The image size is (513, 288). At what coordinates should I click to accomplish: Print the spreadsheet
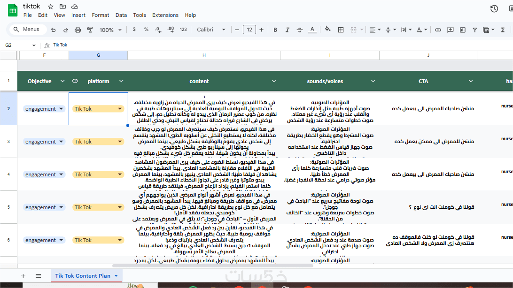pos(78,30)
